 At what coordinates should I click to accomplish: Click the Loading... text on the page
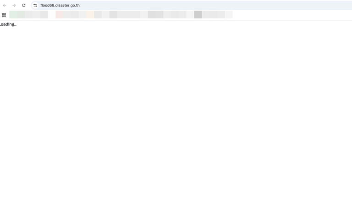point(8,24)
